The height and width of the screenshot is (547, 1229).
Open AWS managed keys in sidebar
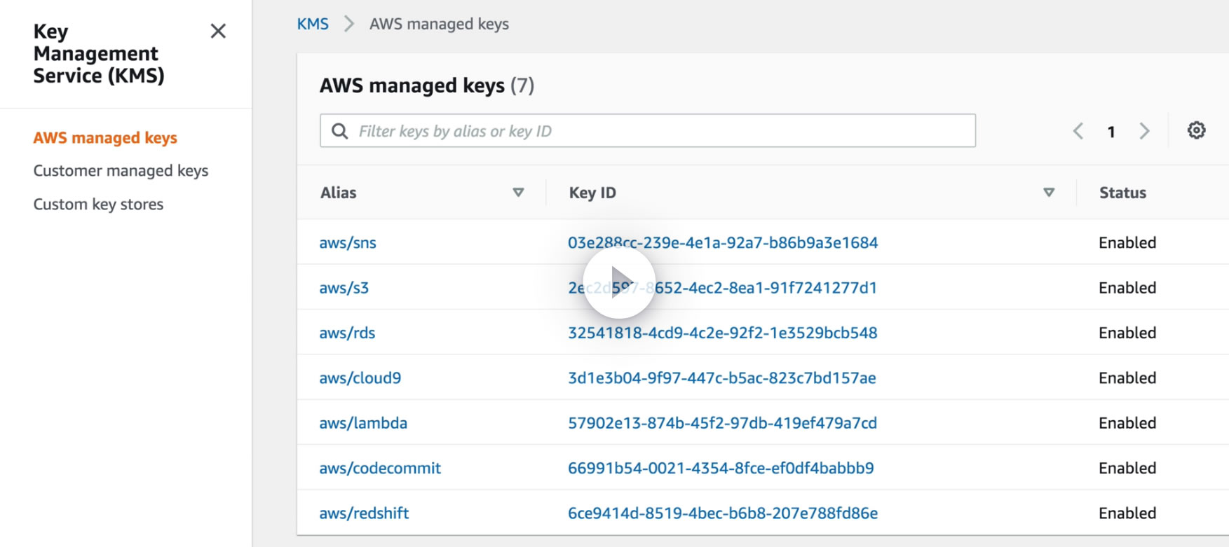point(105,138)
